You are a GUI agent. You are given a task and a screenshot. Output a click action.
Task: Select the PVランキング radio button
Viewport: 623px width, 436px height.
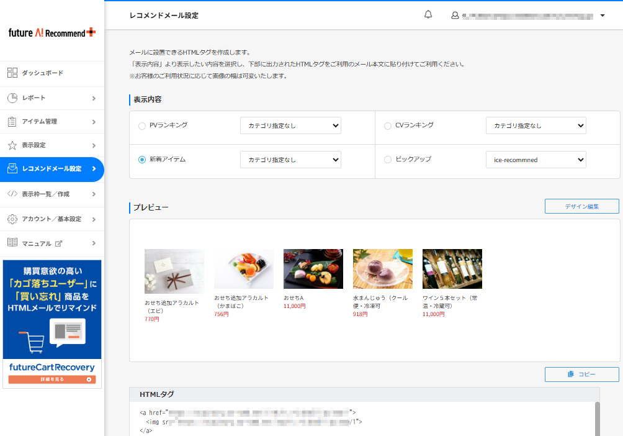coord(142,125)
